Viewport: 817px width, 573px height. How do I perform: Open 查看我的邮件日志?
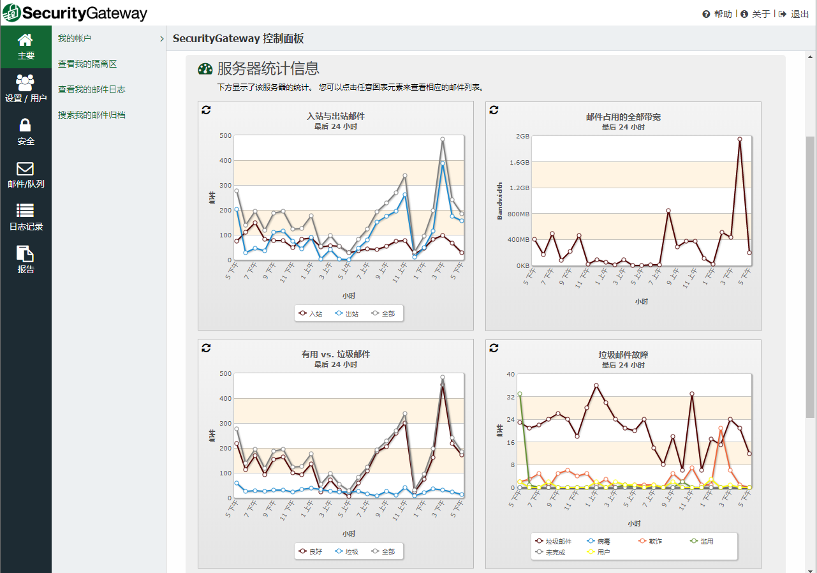(92, 89)
